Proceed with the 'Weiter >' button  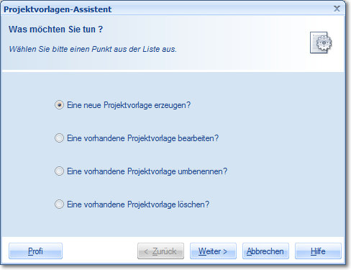pyautogui.click(x=213, y=251)
